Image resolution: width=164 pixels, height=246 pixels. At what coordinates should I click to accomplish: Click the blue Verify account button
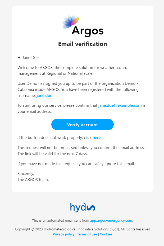(83, 124)
